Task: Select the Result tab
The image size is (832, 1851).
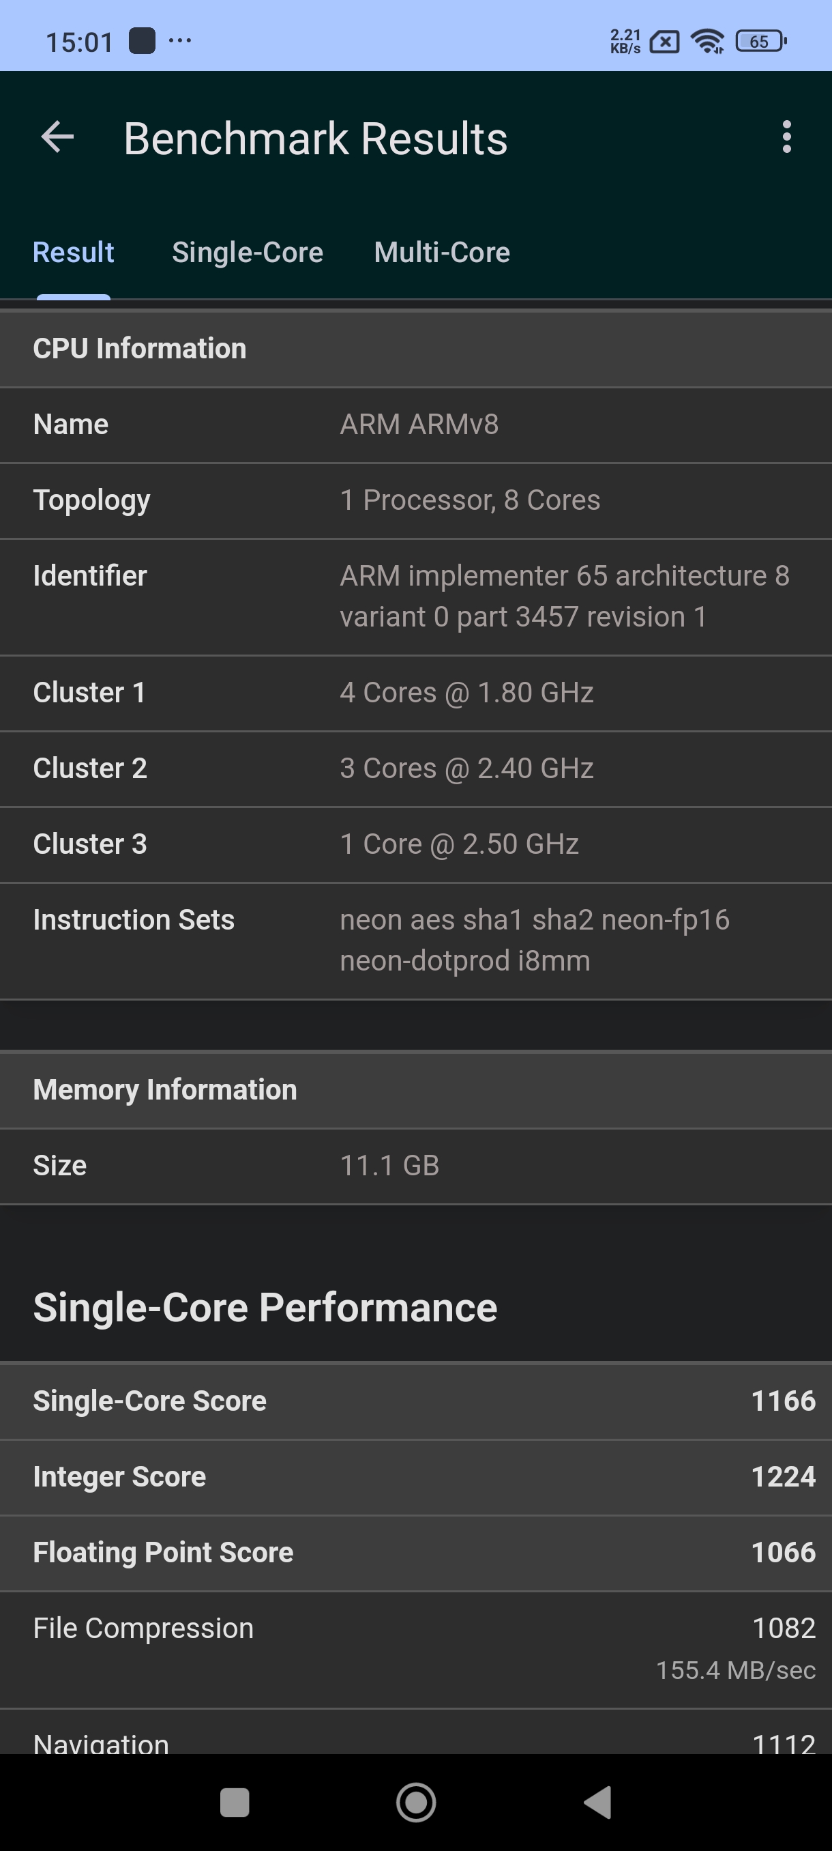Action: coord(73,253)
